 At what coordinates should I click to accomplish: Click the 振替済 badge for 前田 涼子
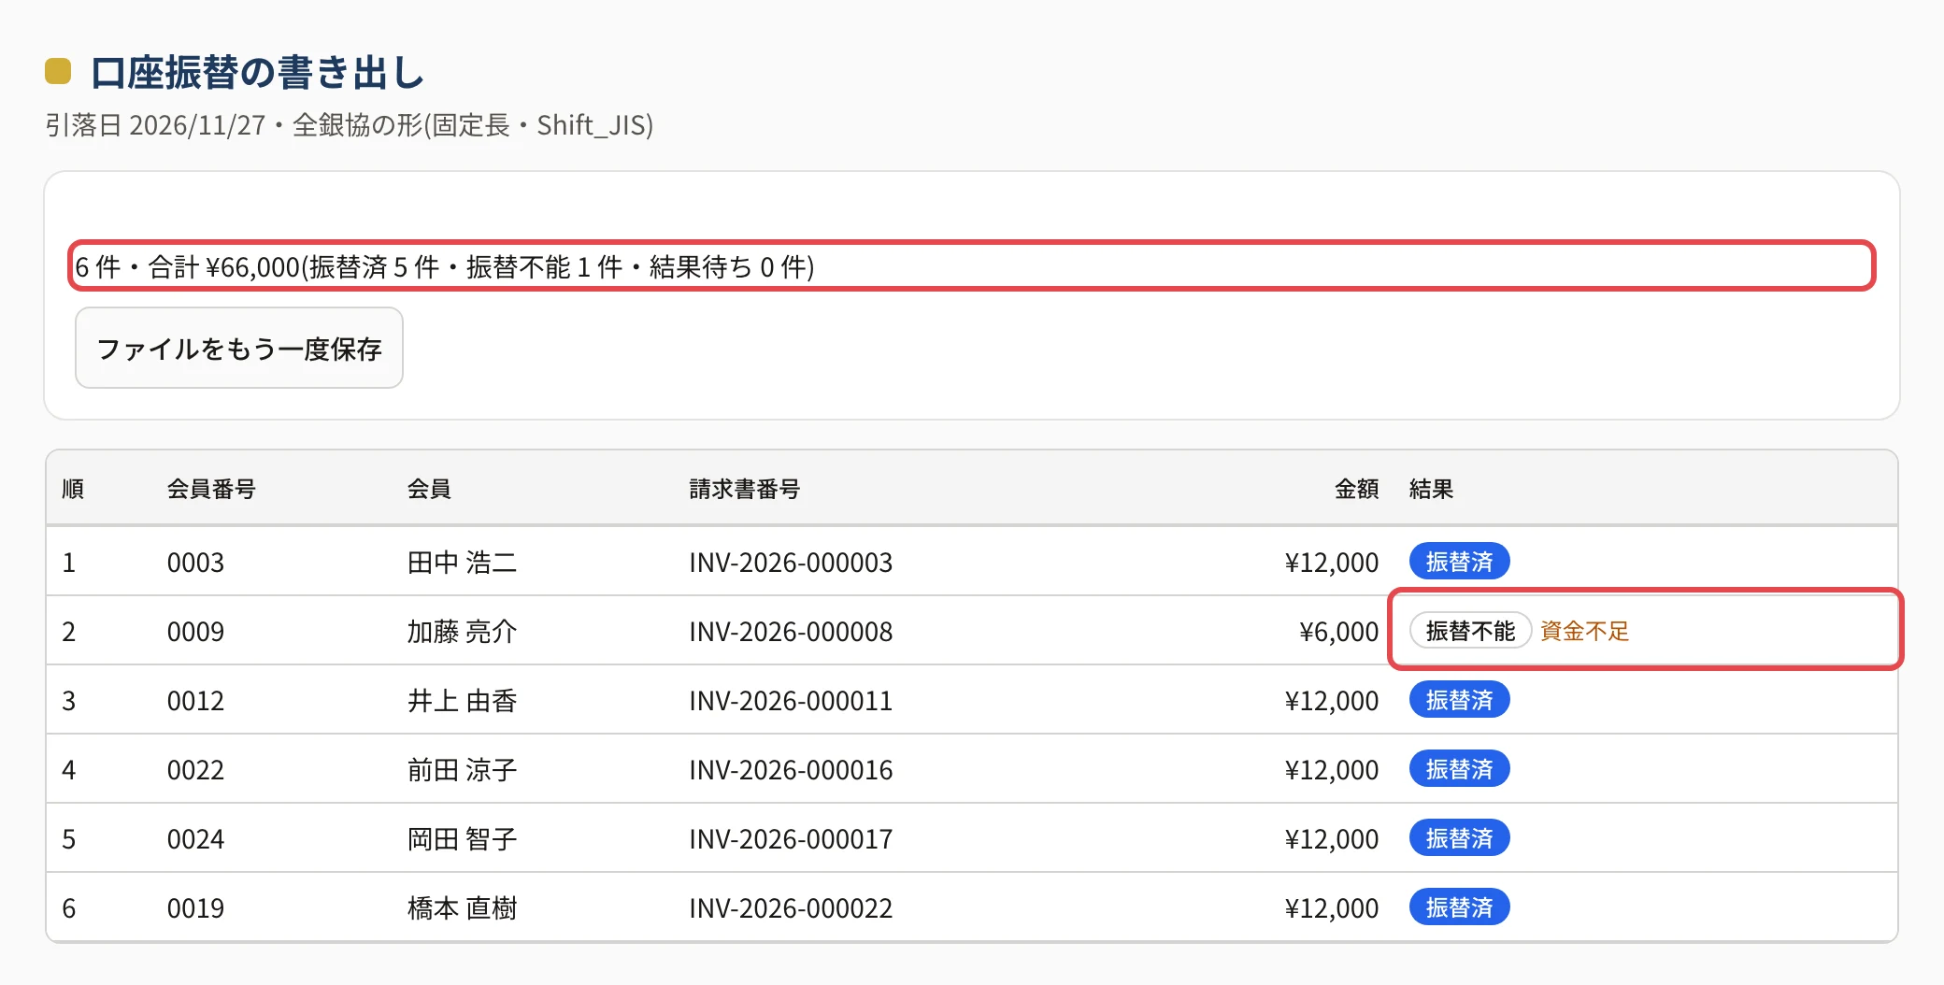(1459, 769)
